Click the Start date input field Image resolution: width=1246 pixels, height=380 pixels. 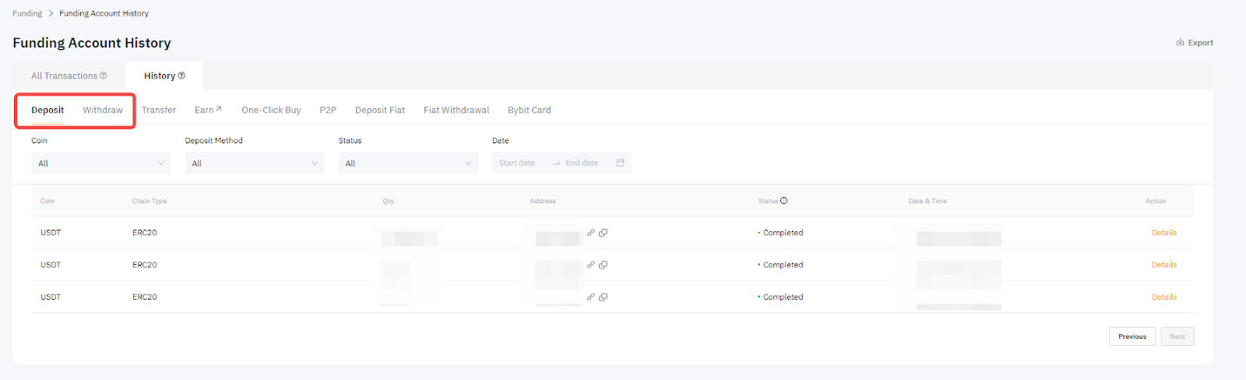tap(517, 163)
